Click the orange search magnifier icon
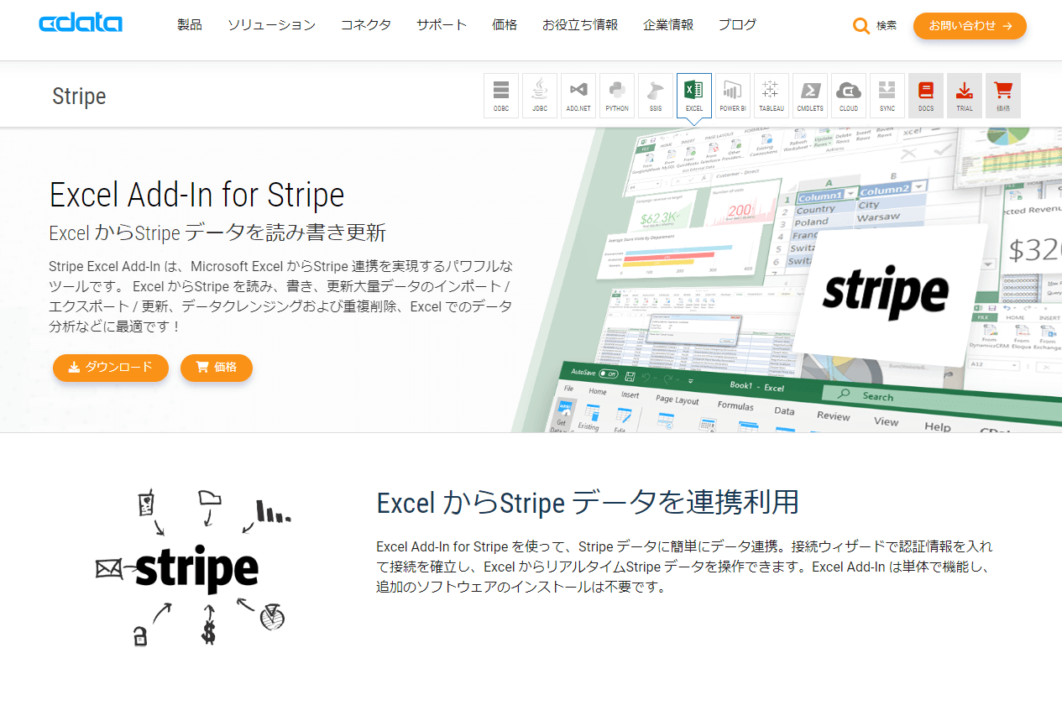1062x721 pixels. tap(861, 26)
